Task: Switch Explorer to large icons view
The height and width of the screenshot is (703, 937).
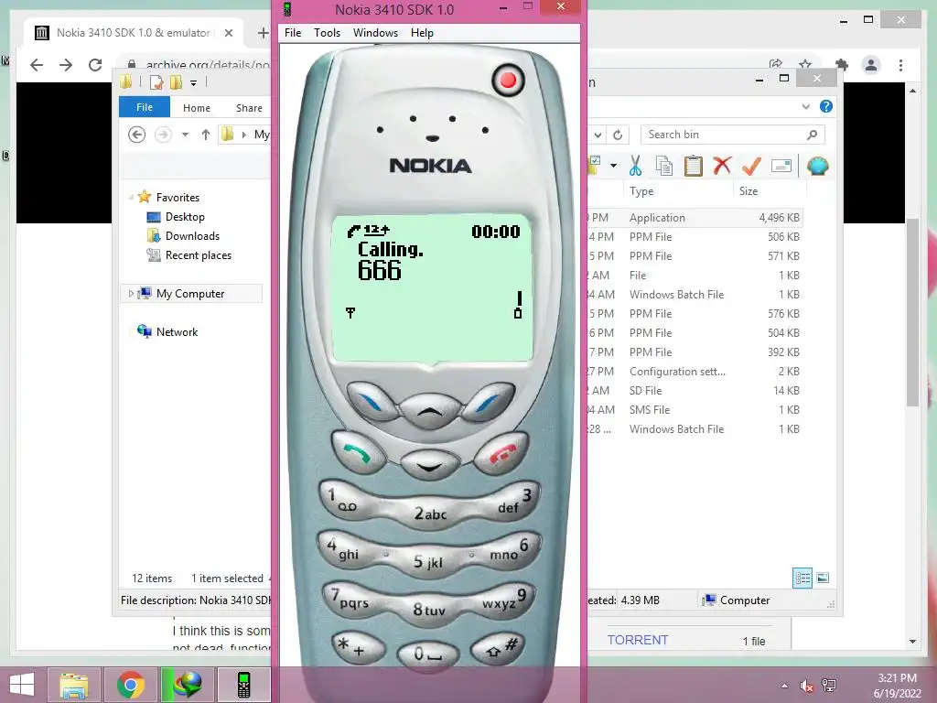Action: pos(823,578)
